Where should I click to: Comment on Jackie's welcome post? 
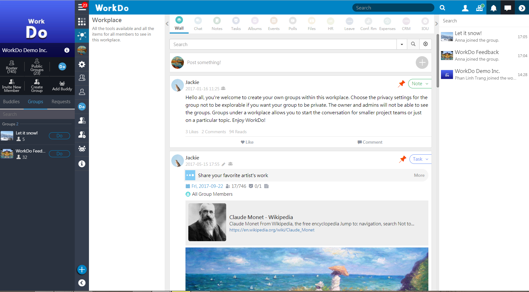[x=370, y=142]
